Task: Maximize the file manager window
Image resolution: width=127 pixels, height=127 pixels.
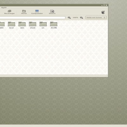Action: pos(104,5)
